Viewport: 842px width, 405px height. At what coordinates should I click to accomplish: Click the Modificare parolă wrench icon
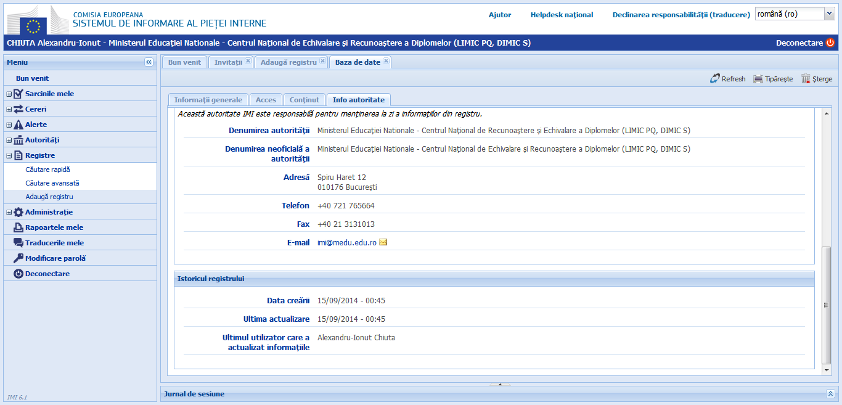(x=19, y=258)
